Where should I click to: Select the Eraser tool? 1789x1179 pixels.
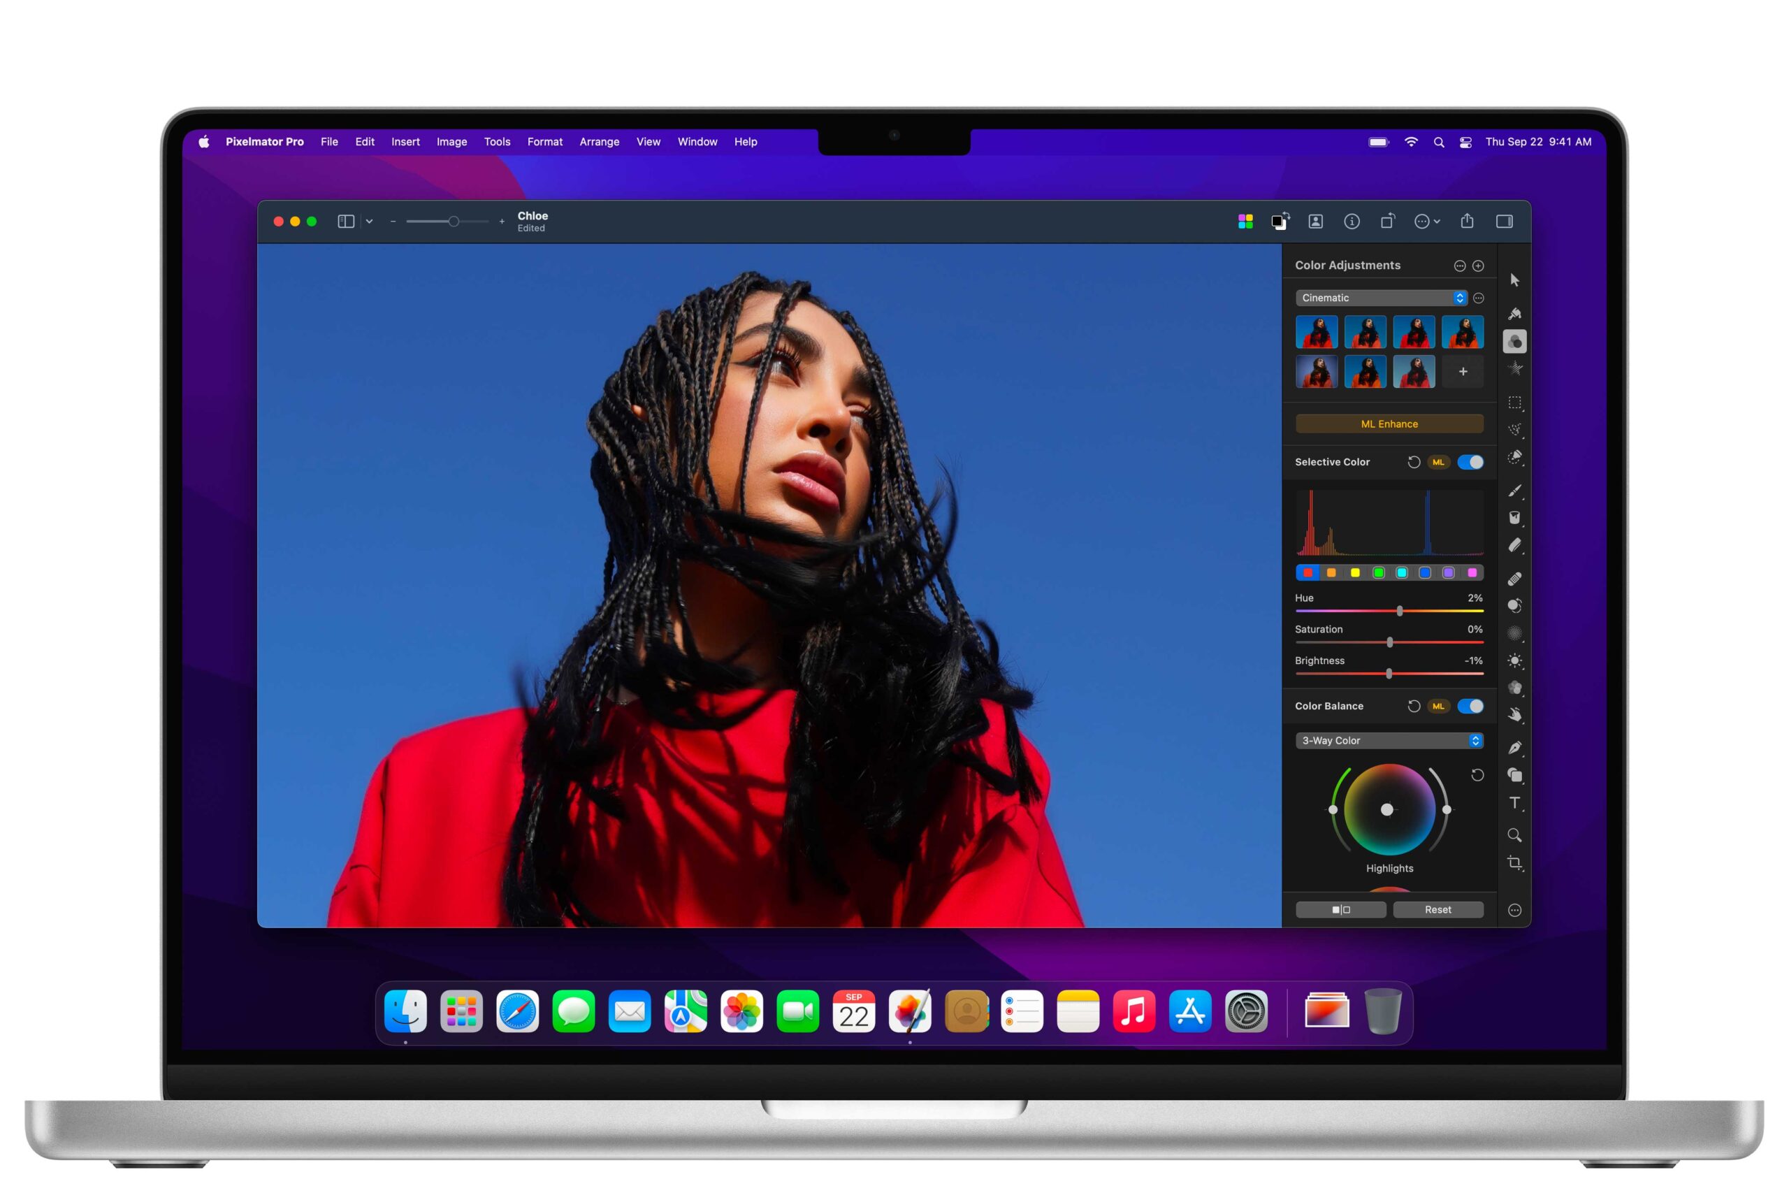point(1514,545)
